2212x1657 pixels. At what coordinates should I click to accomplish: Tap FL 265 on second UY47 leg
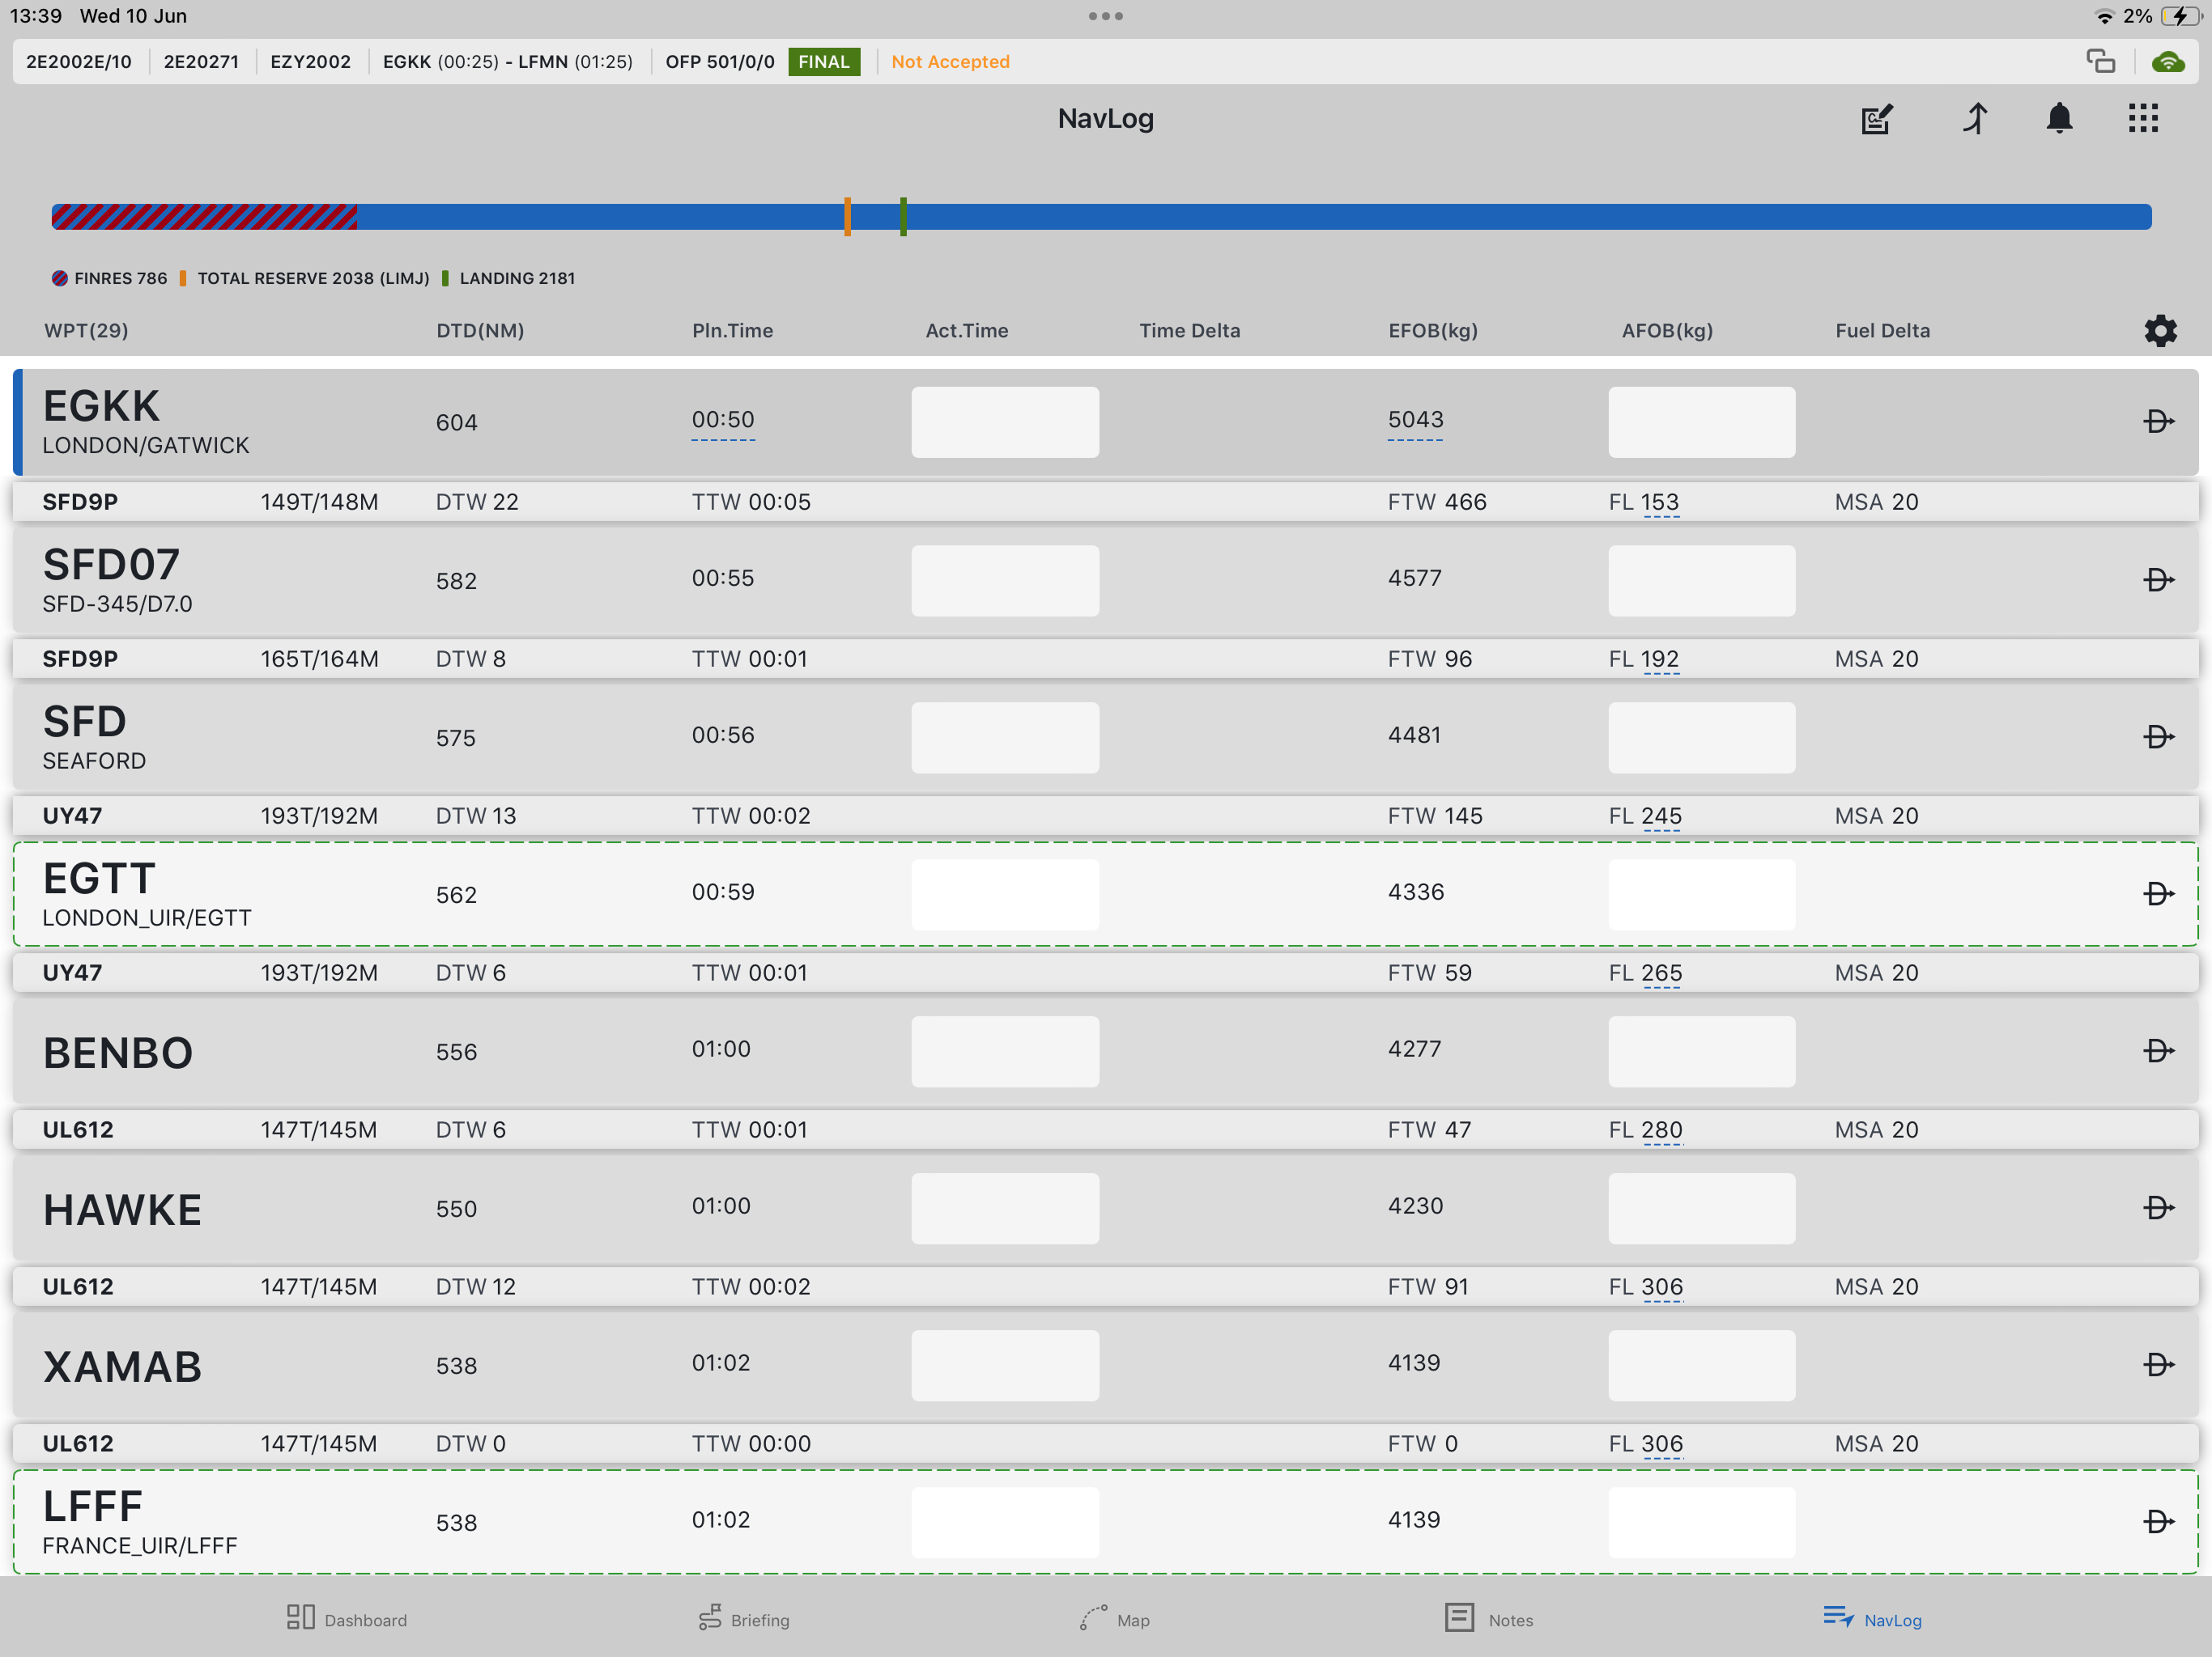click(x=1661, y=973)
